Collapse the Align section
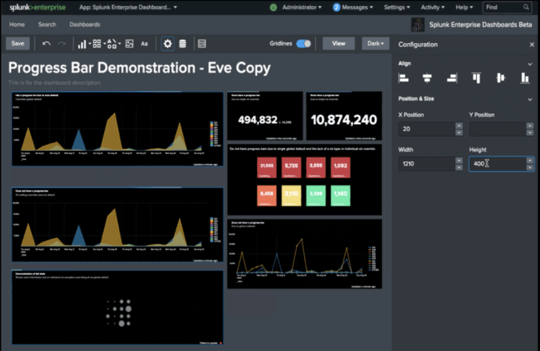The image size is (540, 351). (530, 64)
